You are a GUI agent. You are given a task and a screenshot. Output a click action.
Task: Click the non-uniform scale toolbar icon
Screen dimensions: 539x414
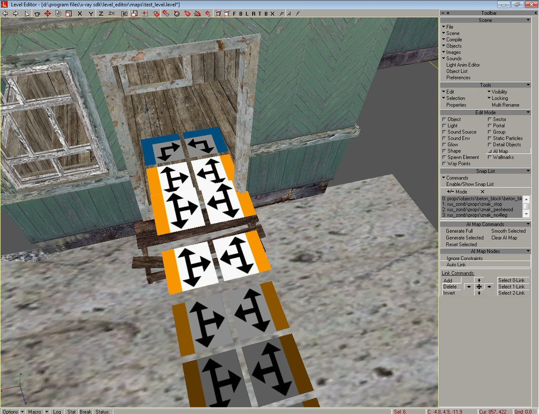[134, 13]
